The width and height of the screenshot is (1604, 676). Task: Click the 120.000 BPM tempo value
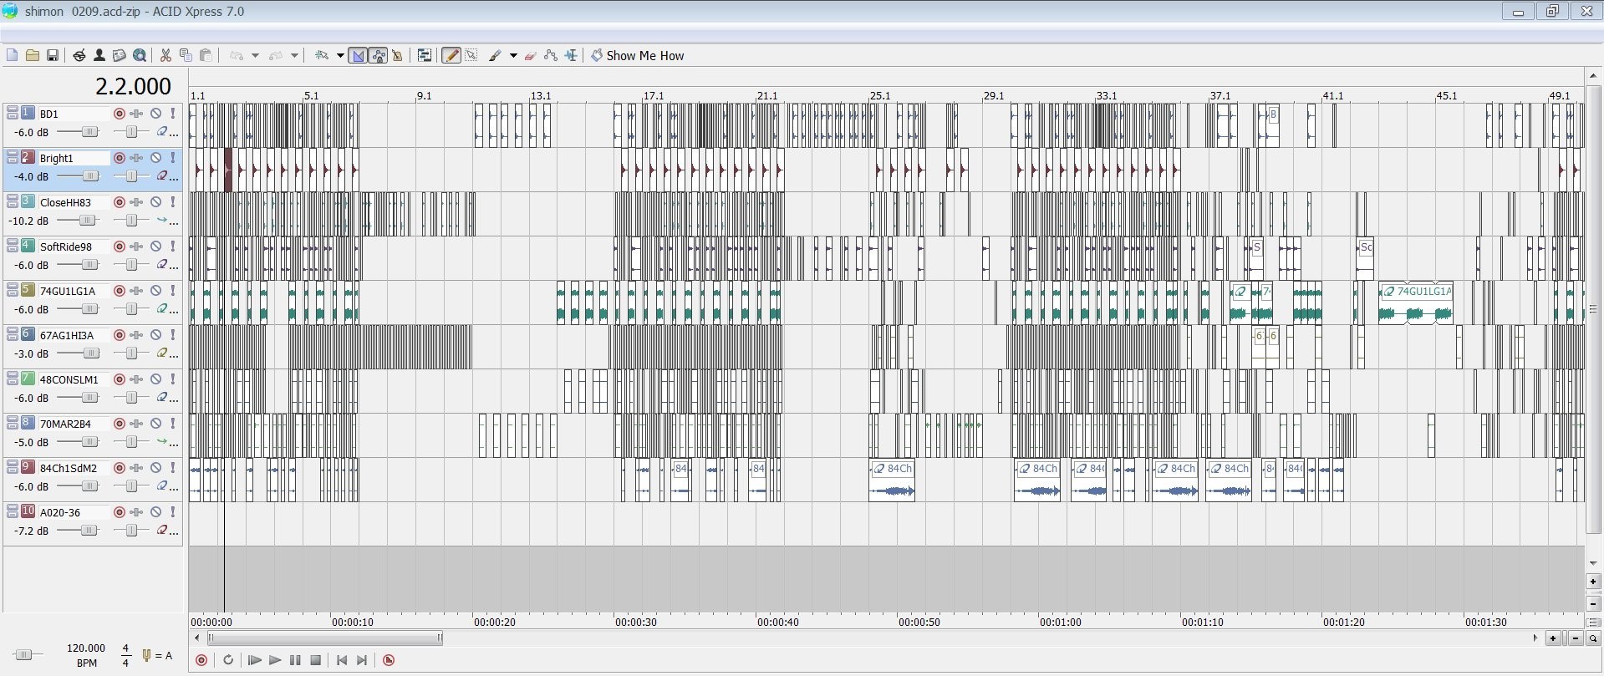click(x=86, y=648)
